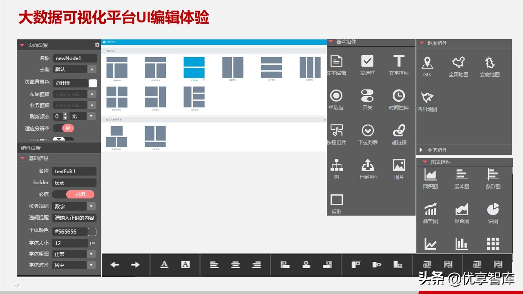Click the holder field showing text

[74, 183]
